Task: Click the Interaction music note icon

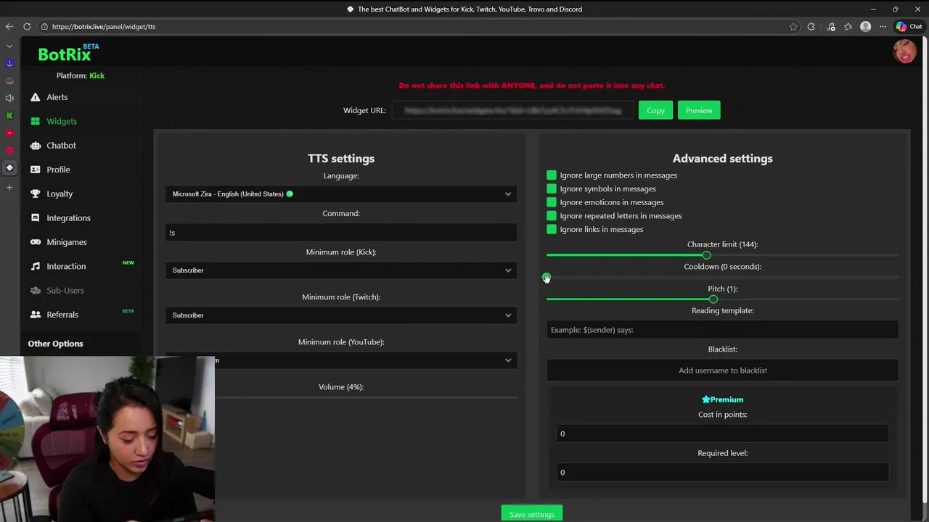Action: (35, 266)
